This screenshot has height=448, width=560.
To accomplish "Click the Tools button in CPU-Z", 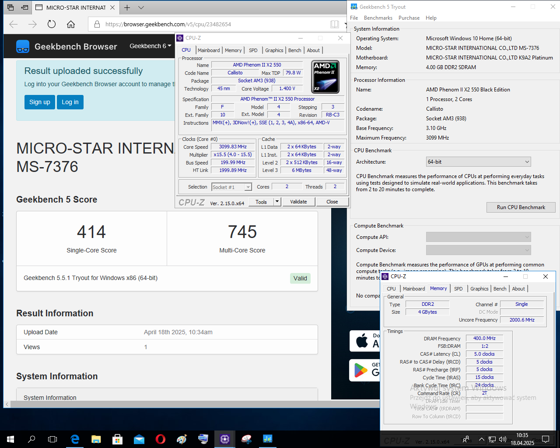I will click(x=261, y=202).
